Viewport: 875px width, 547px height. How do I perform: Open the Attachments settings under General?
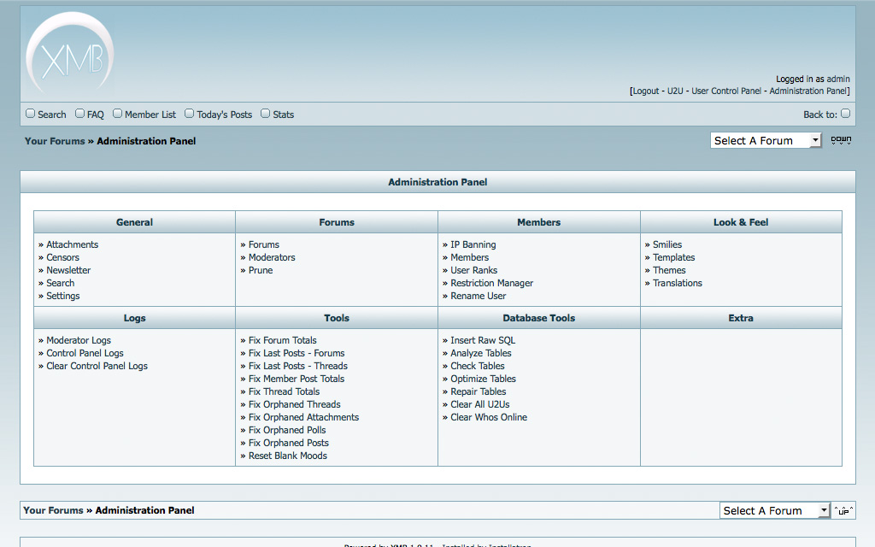[72, 244]
